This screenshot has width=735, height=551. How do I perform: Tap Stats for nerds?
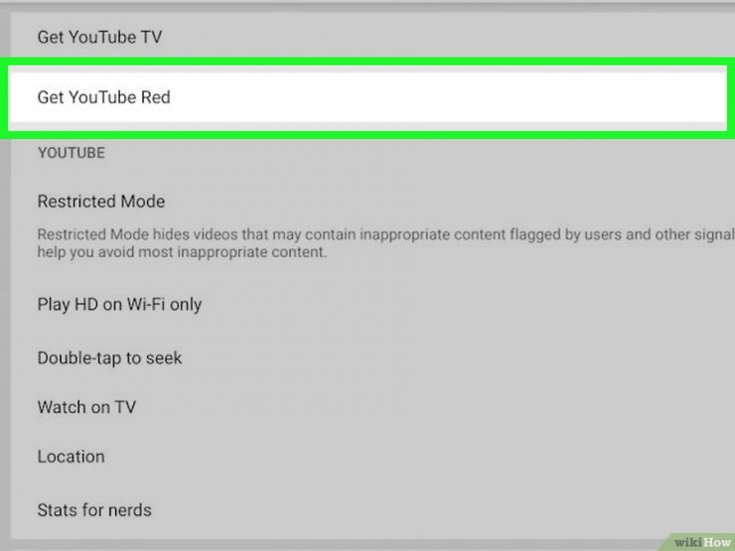coord(94,510)
